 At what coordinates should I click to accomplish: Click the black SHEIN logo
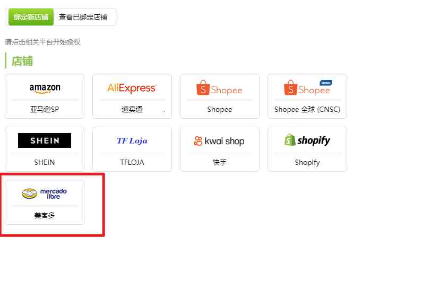click(x=45, y=140)
